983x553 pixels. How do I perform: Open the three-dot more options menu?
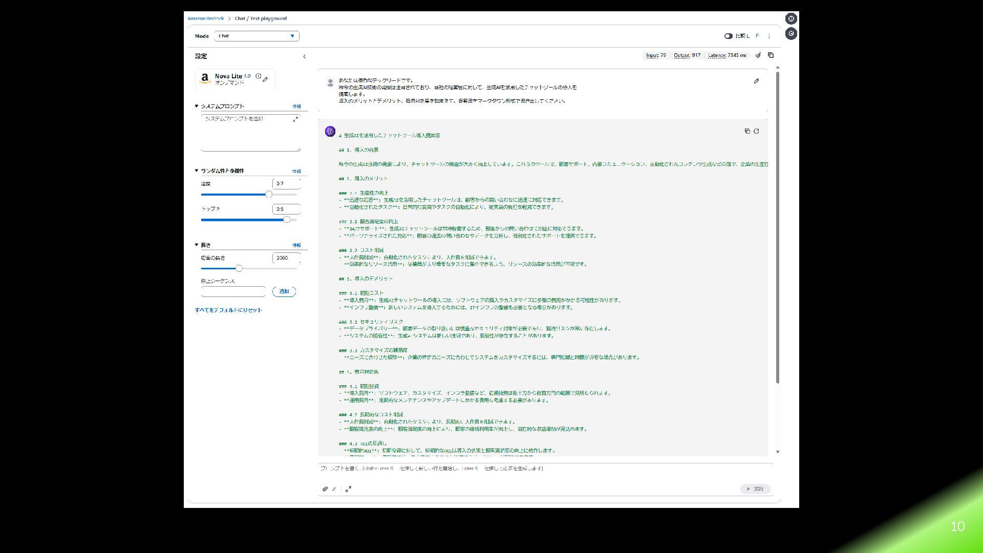pyautogui.click(x=769, y=36)
